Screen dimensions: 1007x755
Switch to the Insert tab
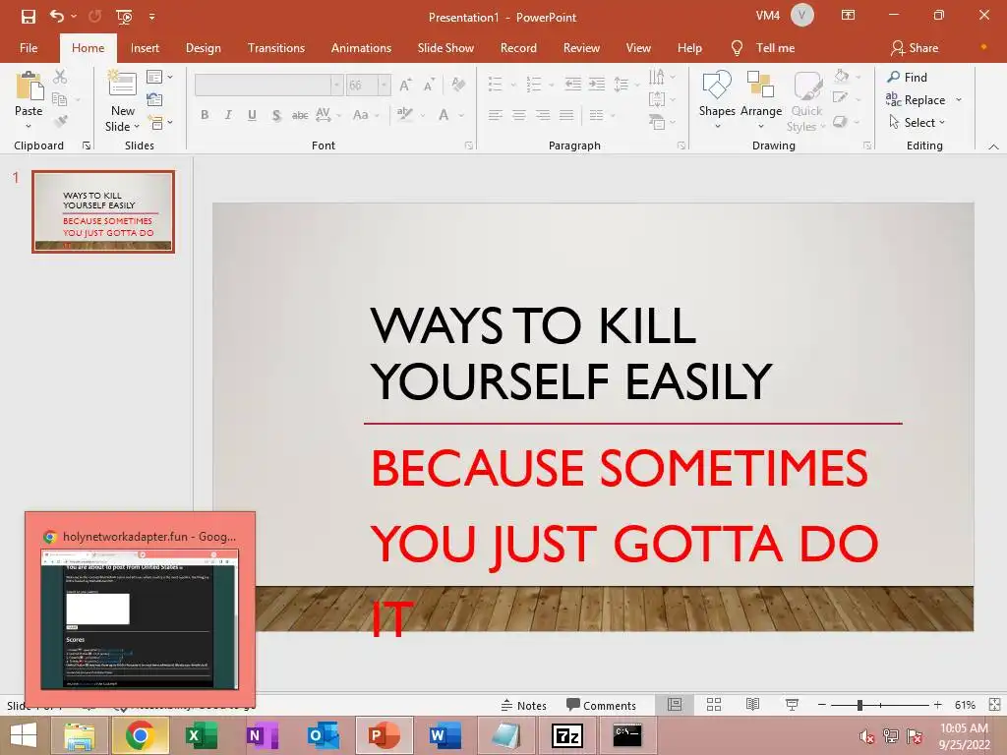tap(145, 47)
